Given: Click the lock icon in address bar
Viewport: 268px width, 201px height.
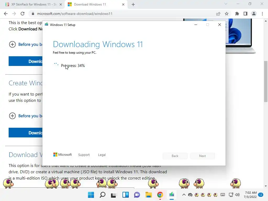Looking at the screenshot, I should click(x=33, y=14).
